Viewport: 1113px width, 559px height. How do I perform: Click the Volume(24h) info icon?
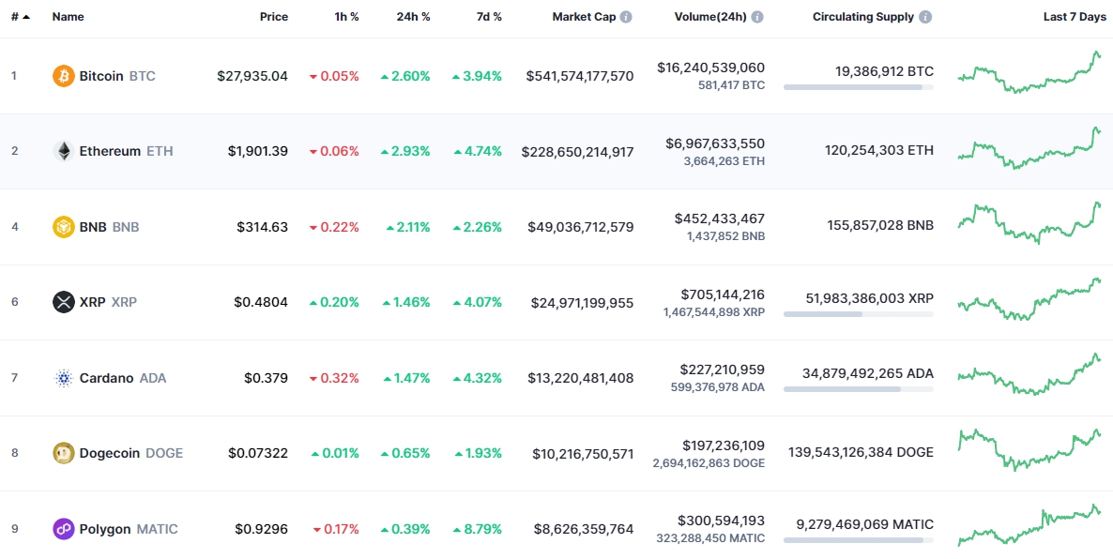pos(757,17)
